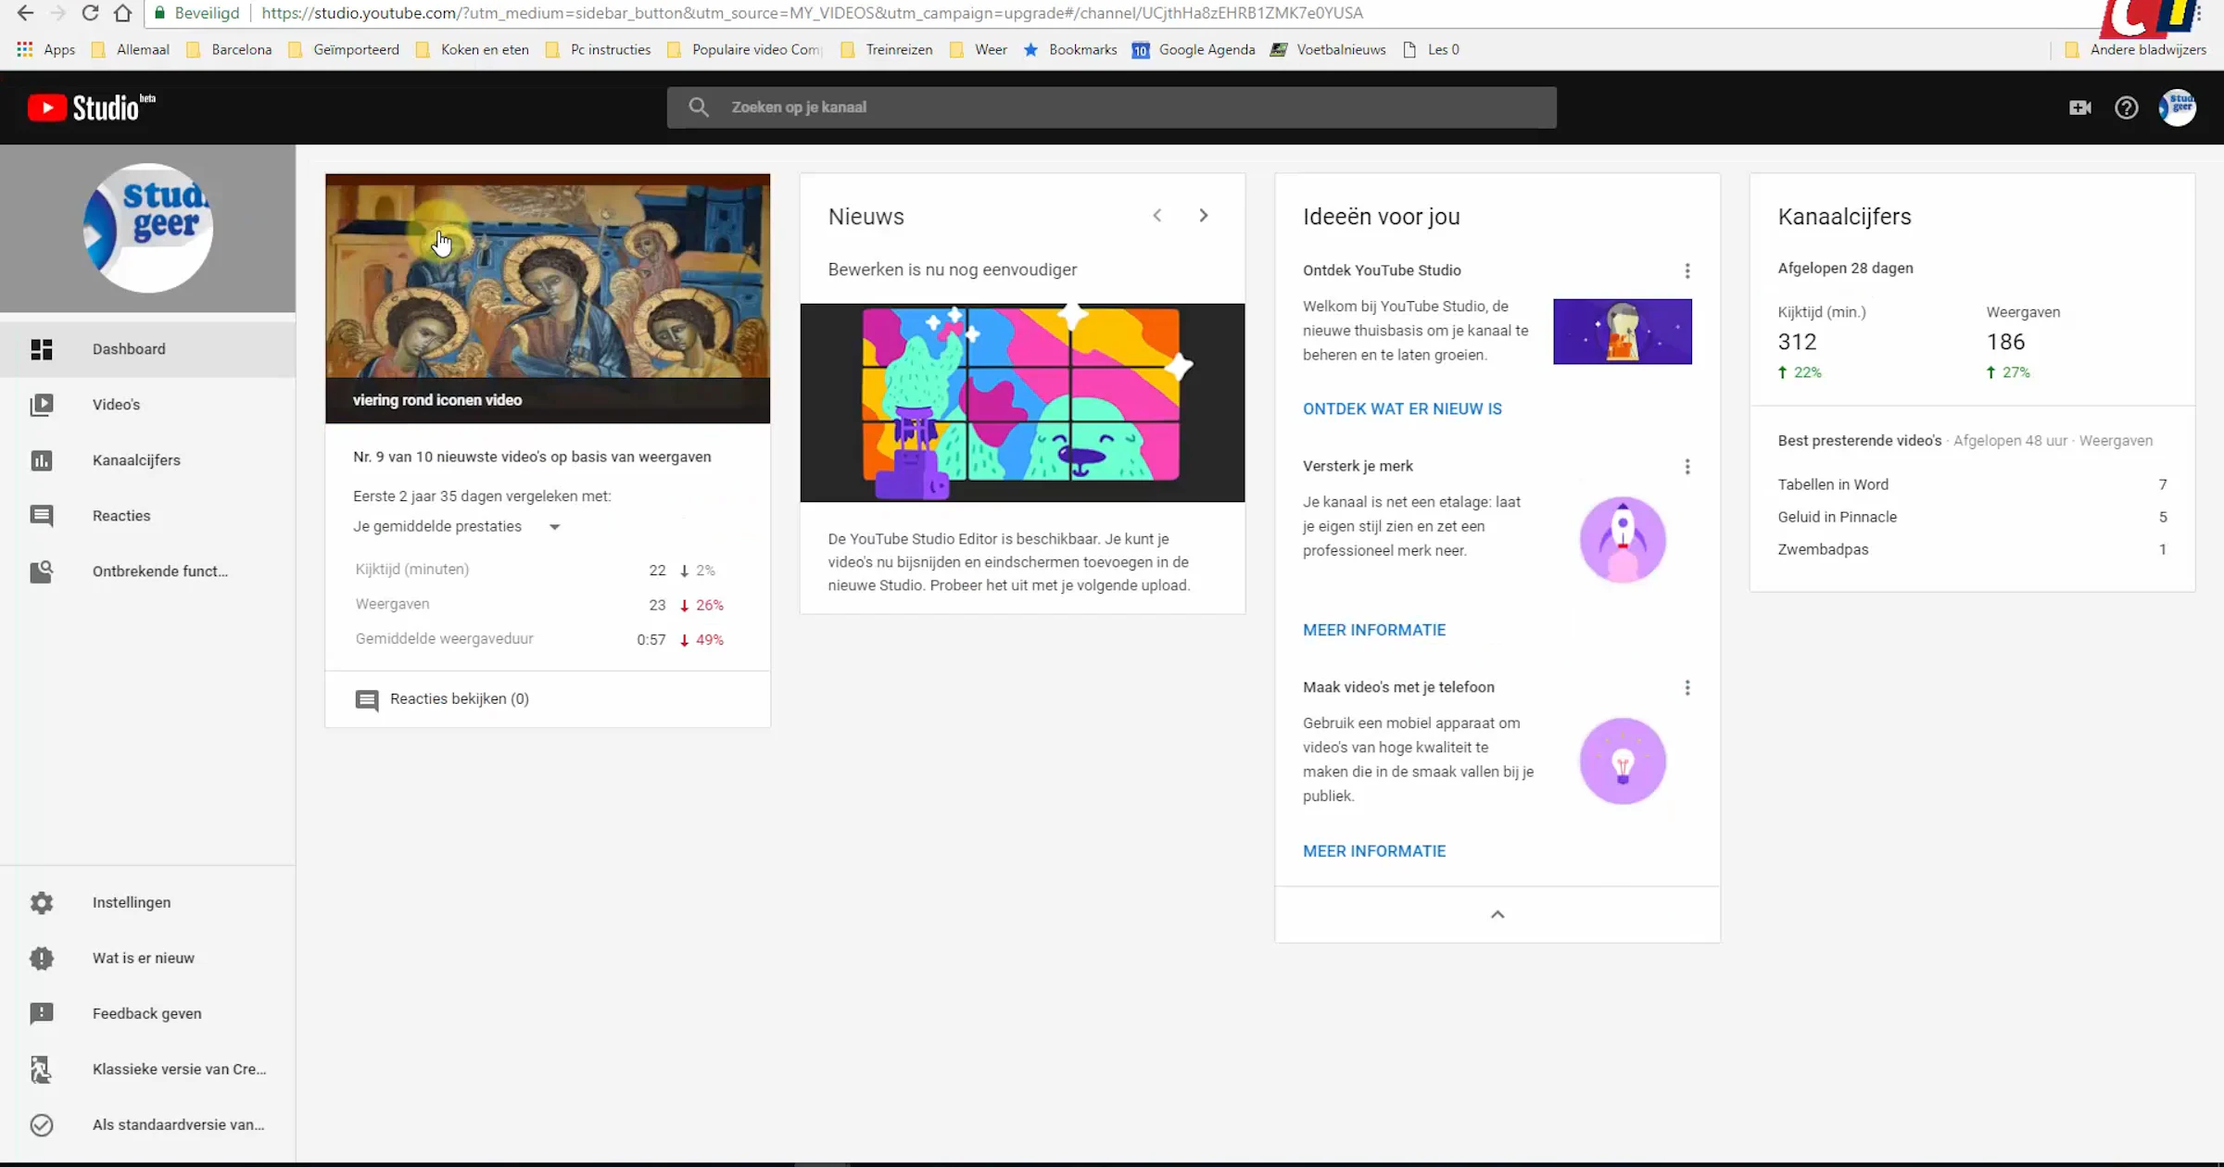This screenshot has width=2224, height=1167.
Task: Click Zwembadpas video row
Action: point(1972,549)
